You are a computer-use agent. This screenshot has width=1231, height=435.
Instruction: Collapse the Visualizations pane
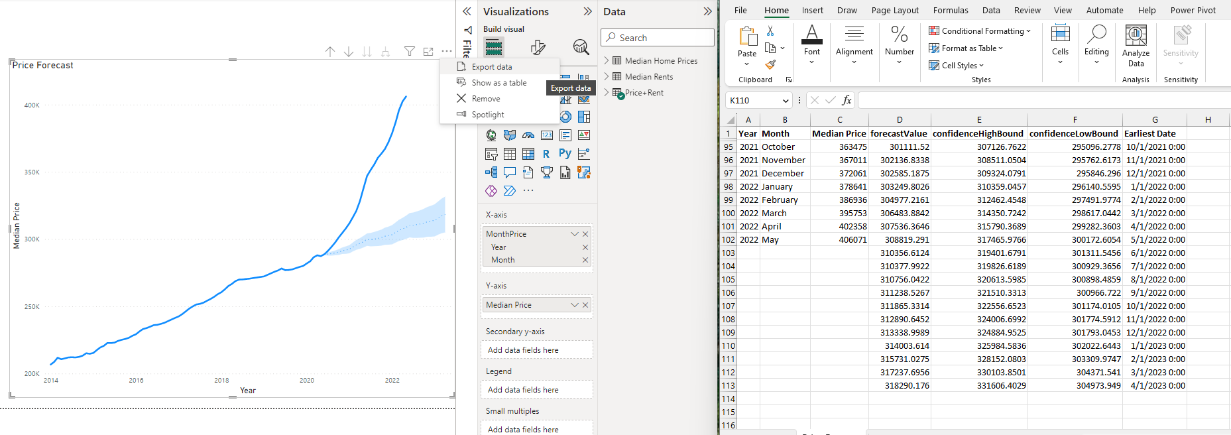point(587,11)
